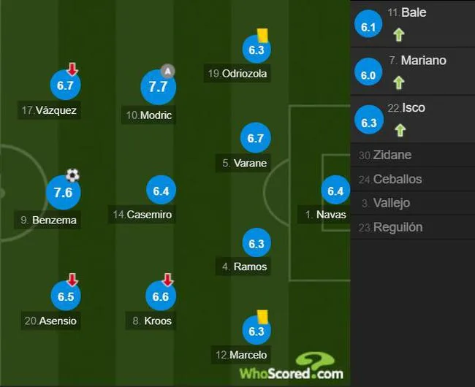The height and width of the screenshot is (387, 475).
Task: Click the 5. Varane name label
Action: [x=243, y=164]
